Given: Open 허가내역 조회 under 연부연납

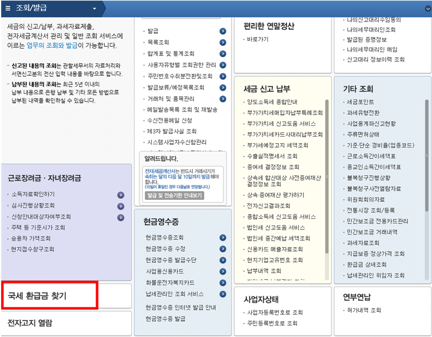Looking at the screenshot, I should [x=364, y=310].
